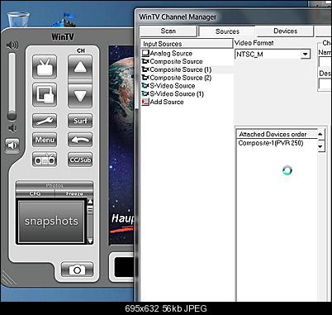Move device up in Attached Devices order
Image resolution: width=332 pixels, height=315 pixels.
click(320, 135)
